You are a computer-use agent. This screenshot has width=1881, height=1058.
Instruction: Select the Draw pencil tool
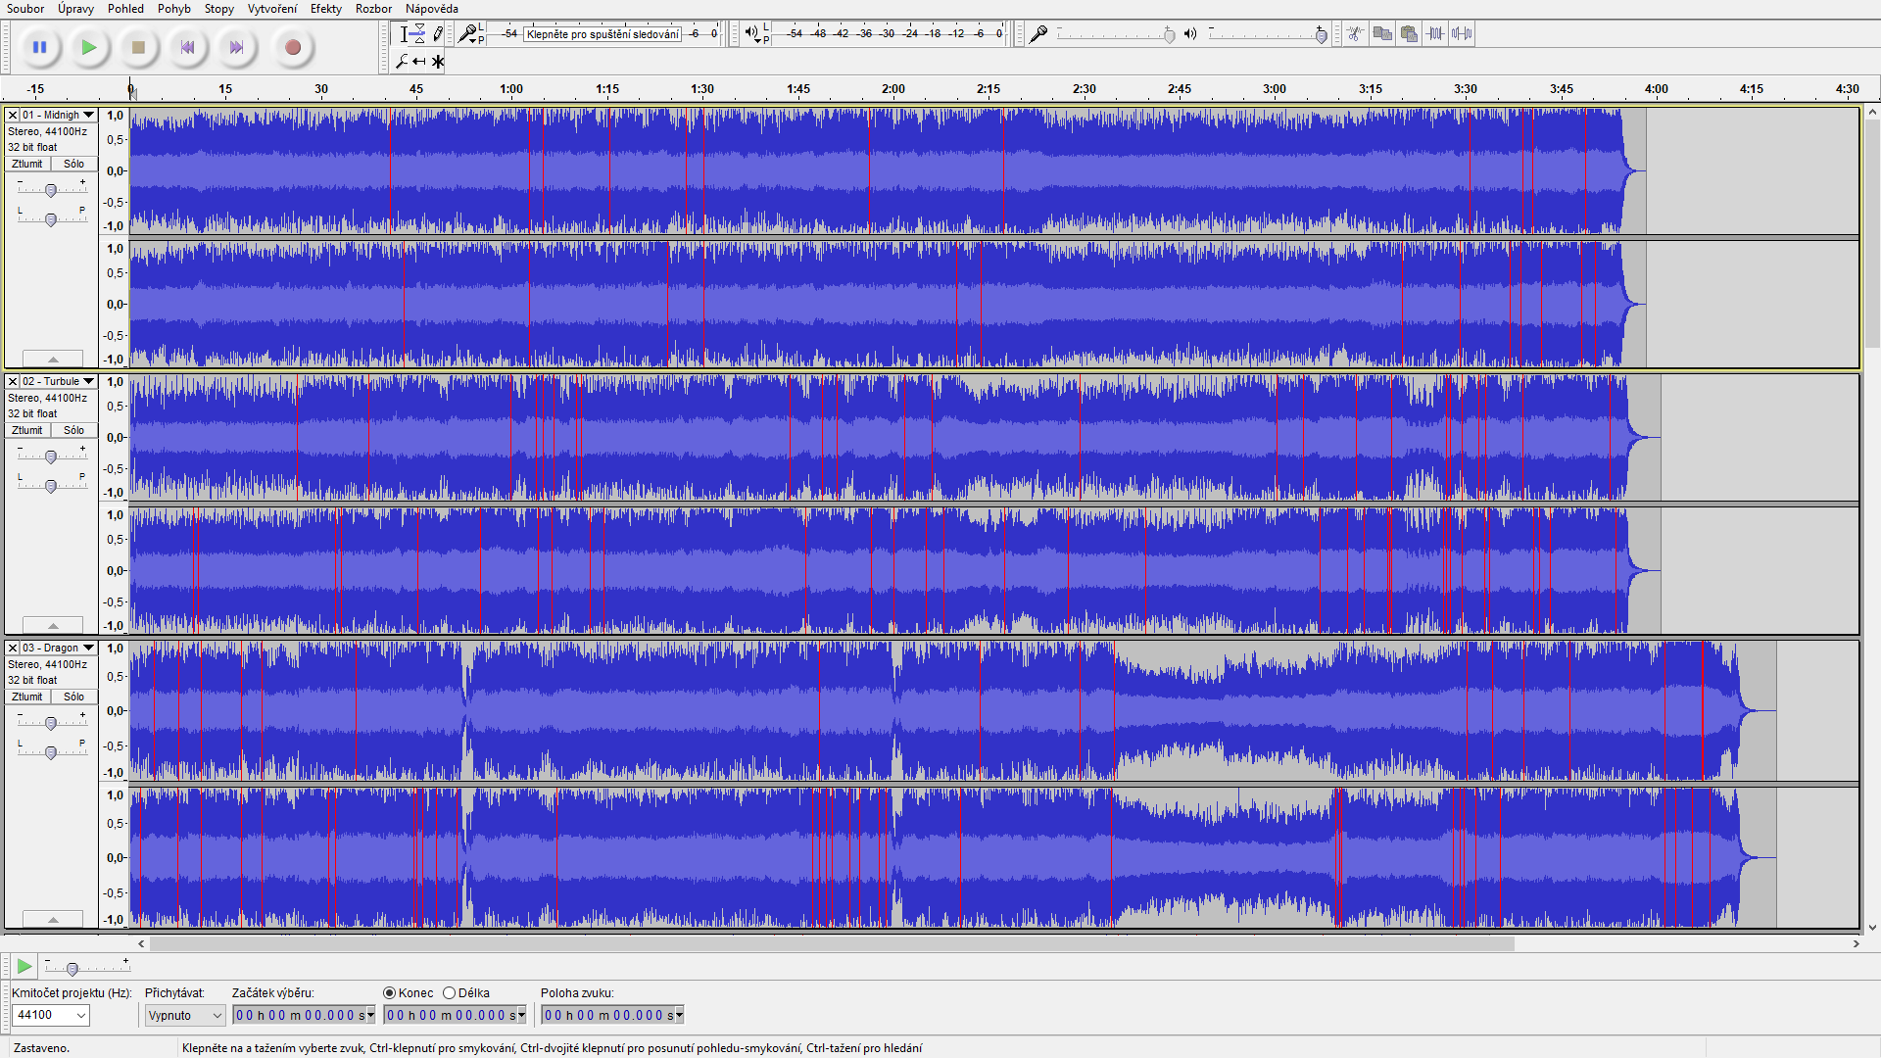pyautogui.click(x=438, y=34)
